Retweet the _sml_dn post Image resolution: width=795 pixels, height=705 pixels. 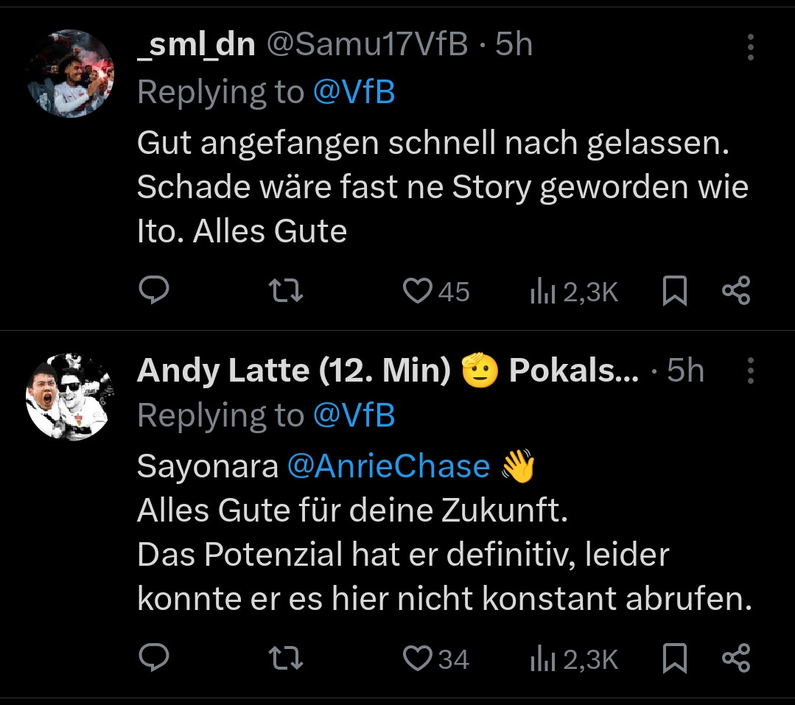point(286,291)
